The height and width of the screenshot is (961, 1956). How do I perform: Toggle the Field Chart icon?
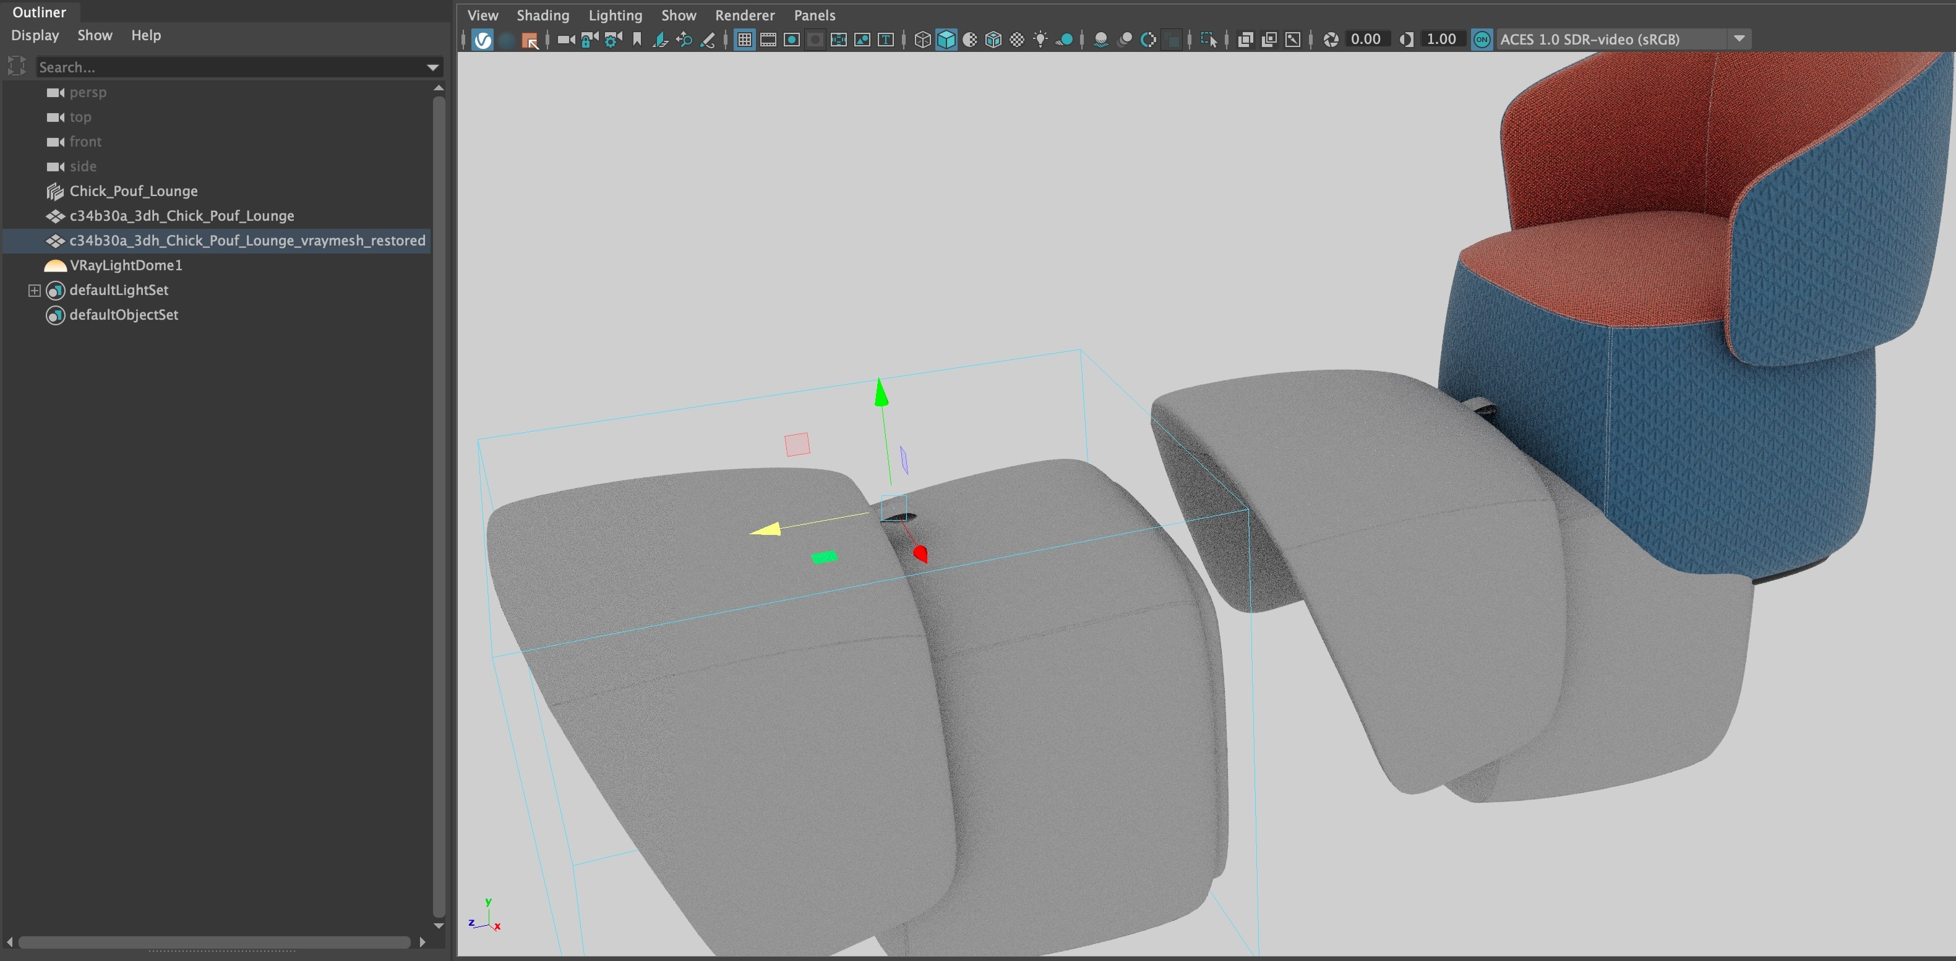(x=839, y=40)
